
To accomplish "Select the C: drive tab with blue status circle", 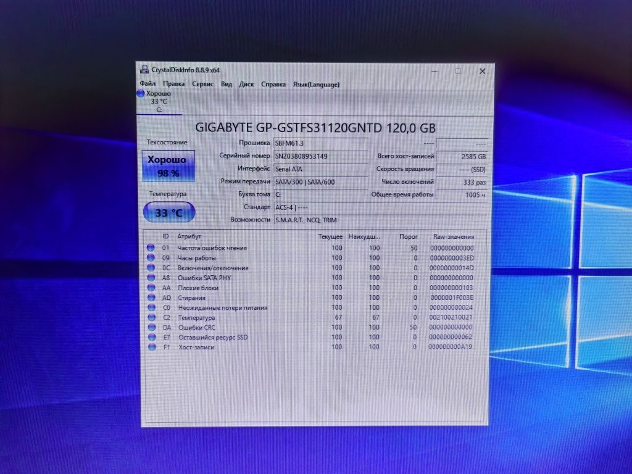I will tap(159, 102).
